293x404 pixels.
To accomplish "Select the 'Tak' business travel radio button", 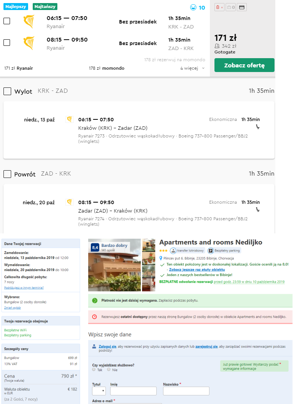I will coord(94,369).
